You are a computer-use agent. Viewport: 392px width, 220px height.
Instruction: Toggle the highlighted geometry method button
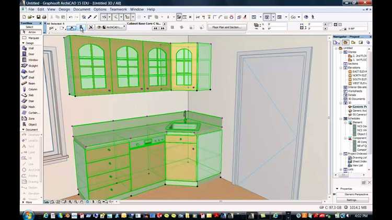[x=72, y=28]
